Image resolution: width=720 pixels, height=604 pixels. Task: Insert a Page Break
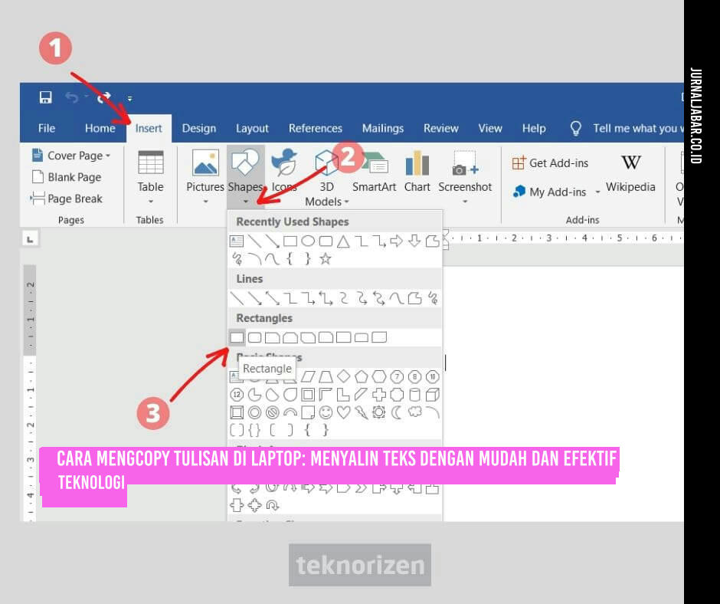[67, 199]
